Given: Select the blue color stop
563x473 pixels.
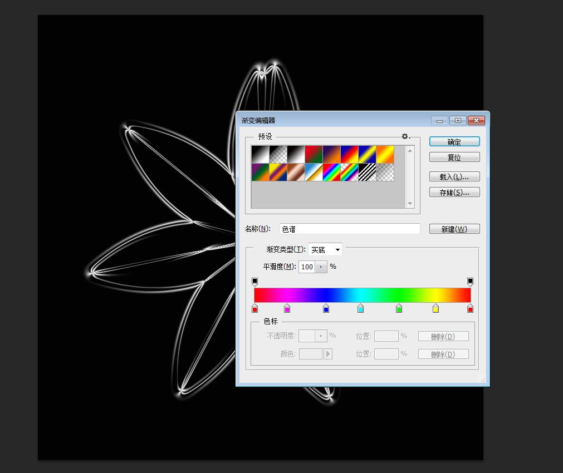Looking at the screenshot, I should click(x=326, y=308).
